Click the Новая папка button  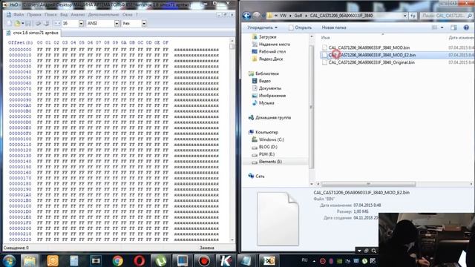(334, 27)
